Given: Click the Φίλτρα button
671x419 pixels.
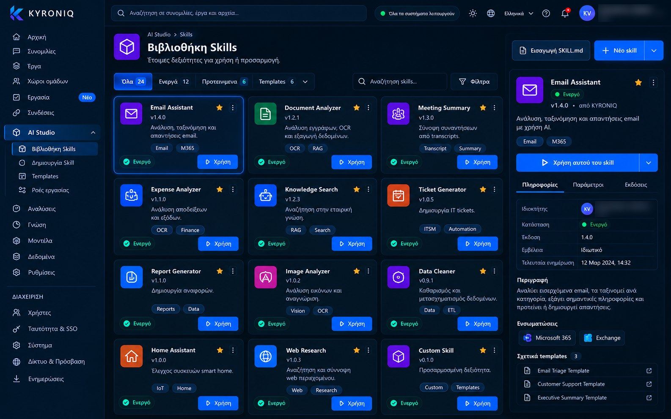Looking at the screenshot, I should pos(474,82).
